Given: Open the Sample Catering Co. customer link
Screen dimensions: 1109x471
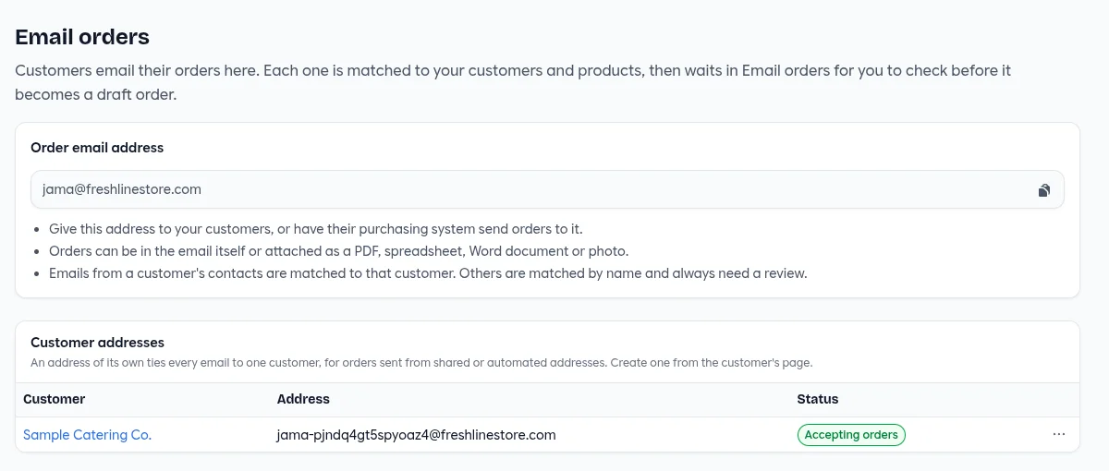Looking at the screenshot, I should [x=87, y=435].
